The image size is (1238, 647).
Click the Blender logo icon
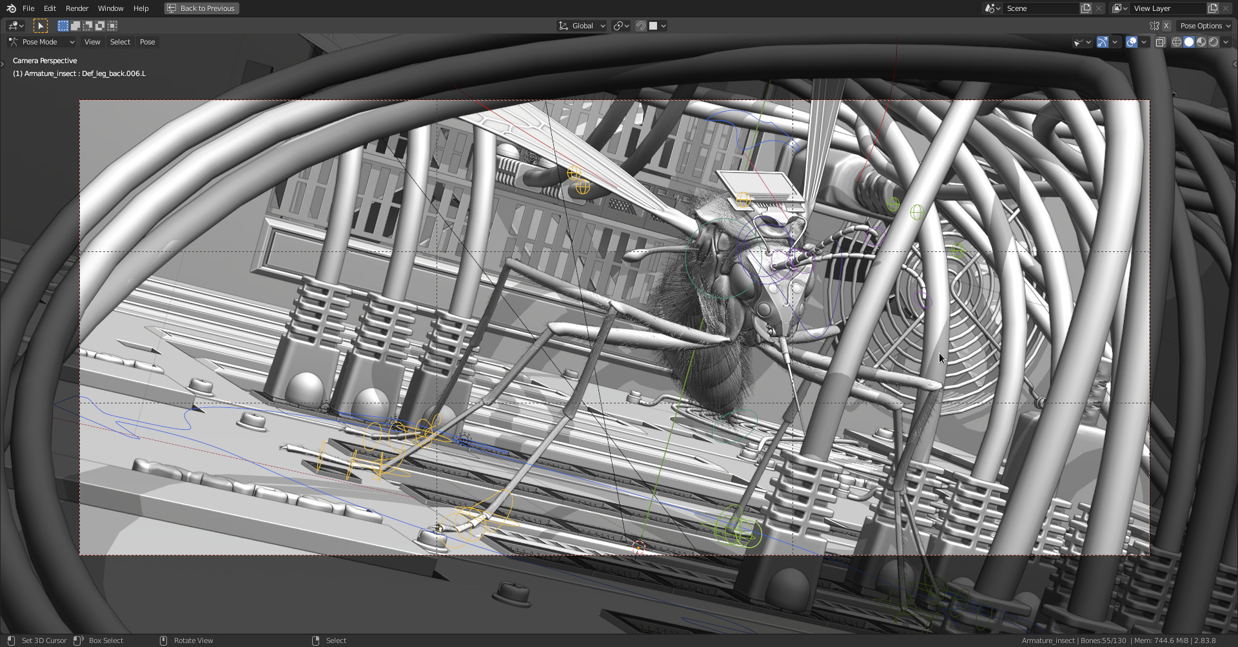[x=11, y=8]
